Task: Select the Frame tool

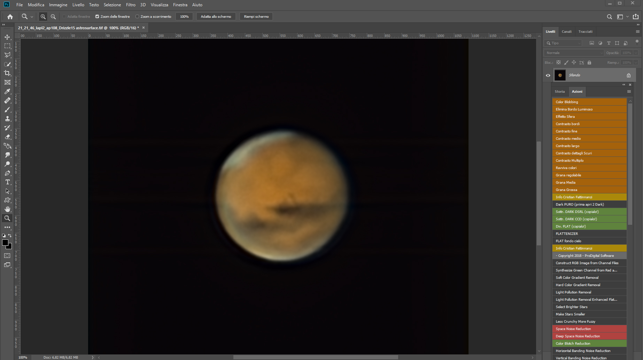Action: click(7, 82)
